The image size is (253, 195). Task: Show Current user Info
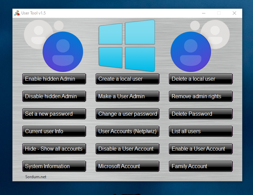[54, 131]
